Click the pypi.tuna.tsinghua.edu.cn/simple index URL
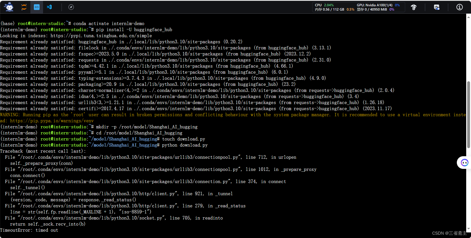Screen dimensions: 471x238 (101, 36)
